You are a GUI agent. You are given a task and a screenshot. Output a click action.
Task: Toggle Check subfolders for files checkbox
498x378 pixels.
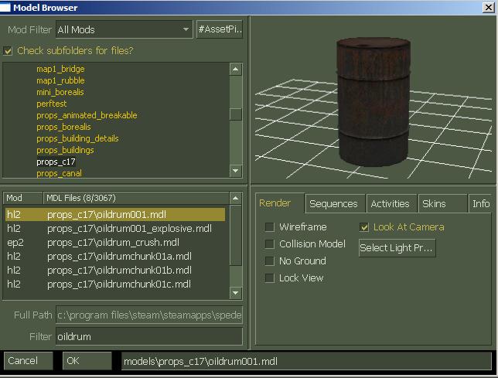[x=8, y=51]
